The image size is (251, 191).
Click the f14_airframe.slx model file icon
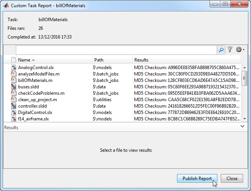(x=14, y=119)
